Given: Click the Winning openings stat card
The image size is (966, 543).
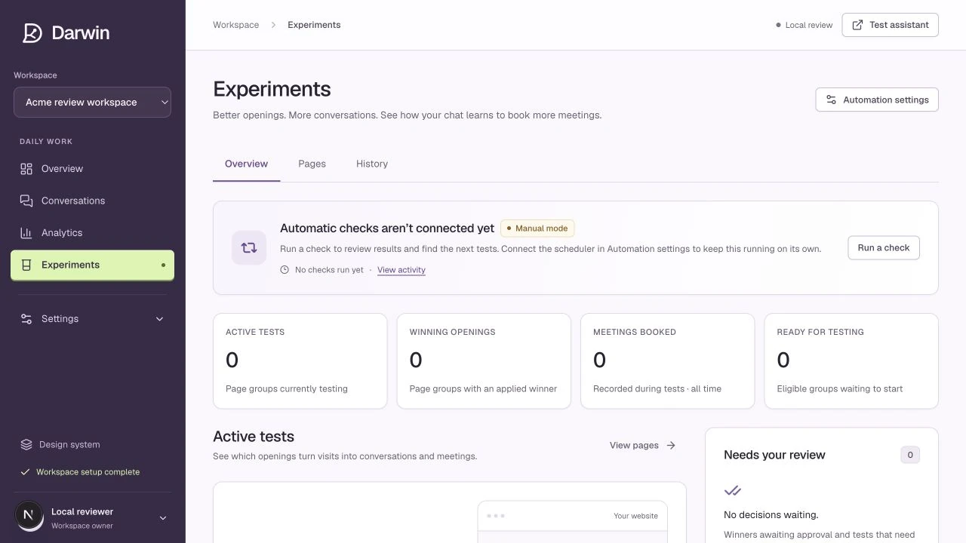Looking at the screenshot, I should point(484,361).
